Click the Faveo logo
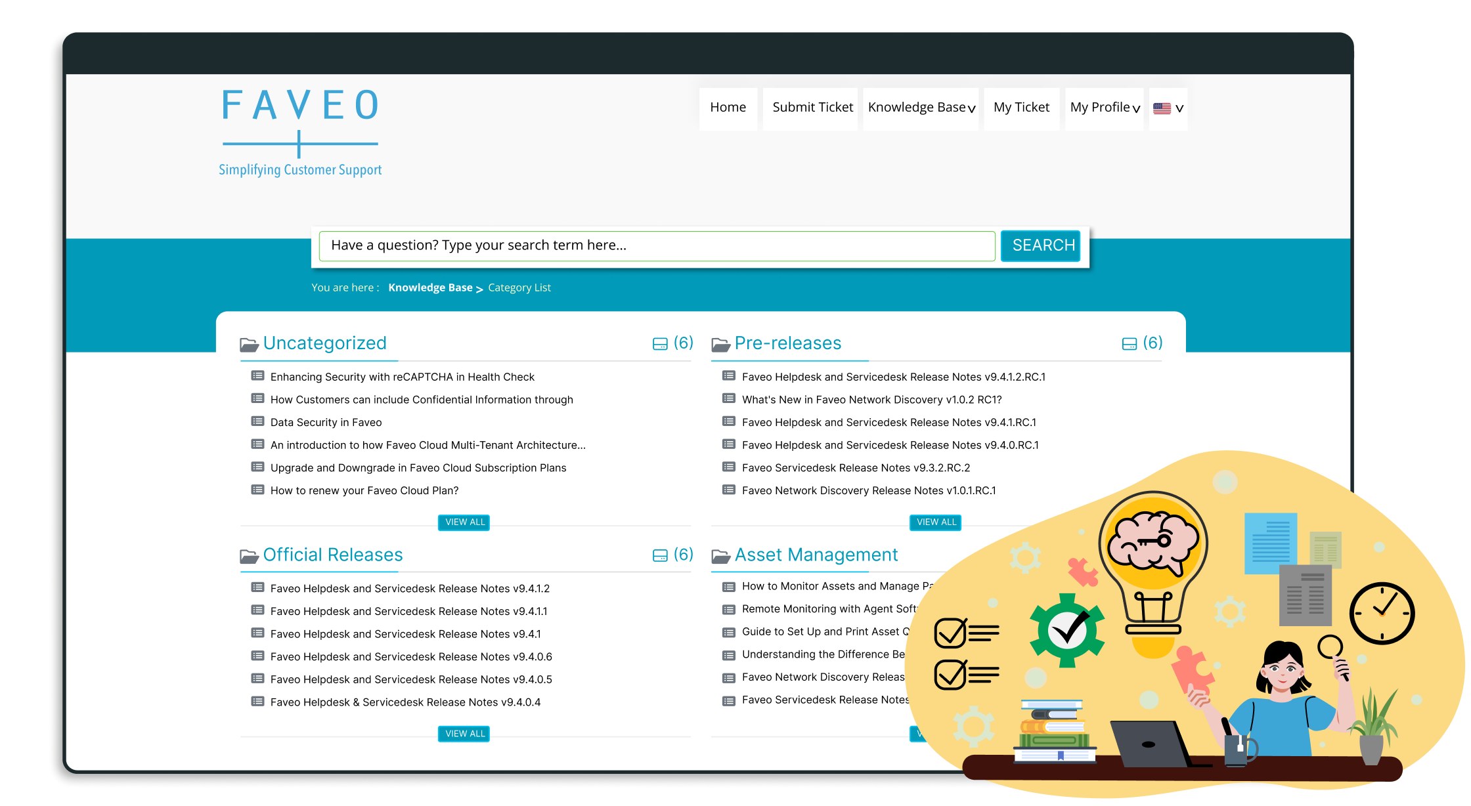This screenshot has width=1471, height=806. coord(300,133)
